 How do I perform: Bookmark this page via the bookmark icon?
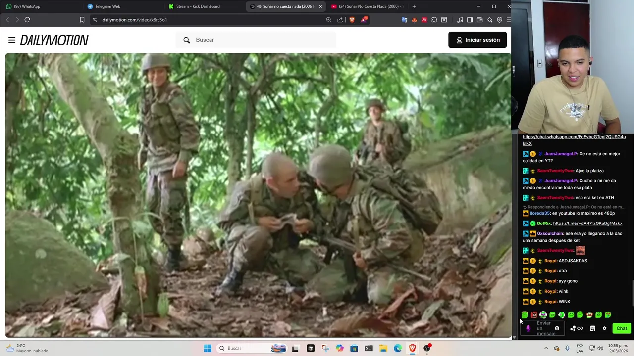[82, 20]
